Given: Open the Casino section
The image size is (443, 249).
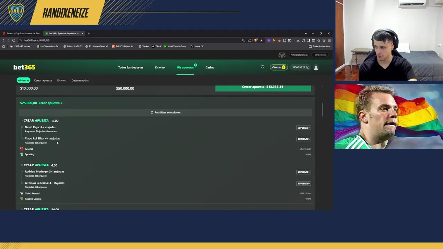Looking at the screenshot, I should pos(210,67).
